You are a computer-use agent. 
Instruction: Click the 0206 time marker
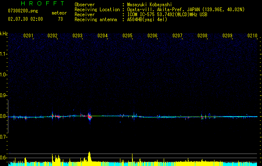tap(152, 36)
